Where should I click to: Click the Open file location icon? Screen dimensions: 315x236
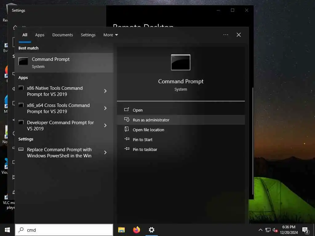(x=127, y=129)
